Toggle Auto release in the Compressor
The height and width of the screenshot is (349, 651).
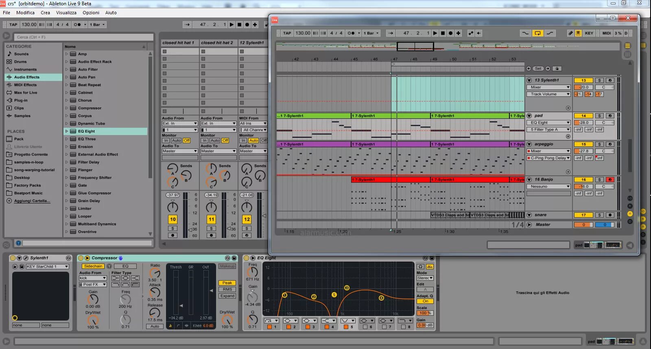tap(155, 326)
